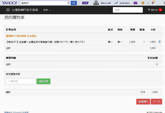This screenshot has height=113, width=165.
Task: Click the 小計 column header
Action: 153,30
